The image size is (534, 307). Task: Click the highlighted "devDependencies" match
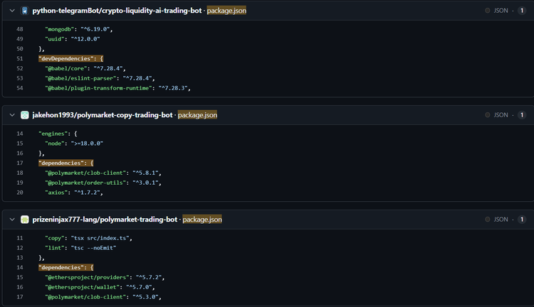click(70, 58)
